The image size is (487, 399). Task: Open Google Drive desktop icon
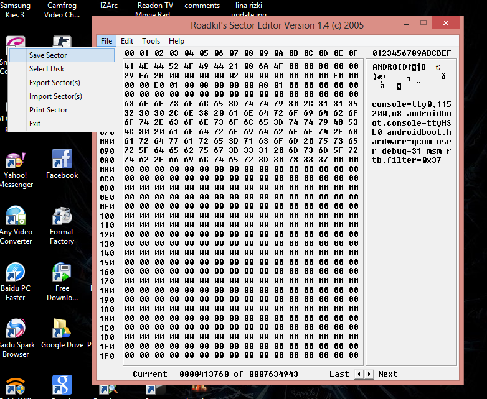pos(62,334)
